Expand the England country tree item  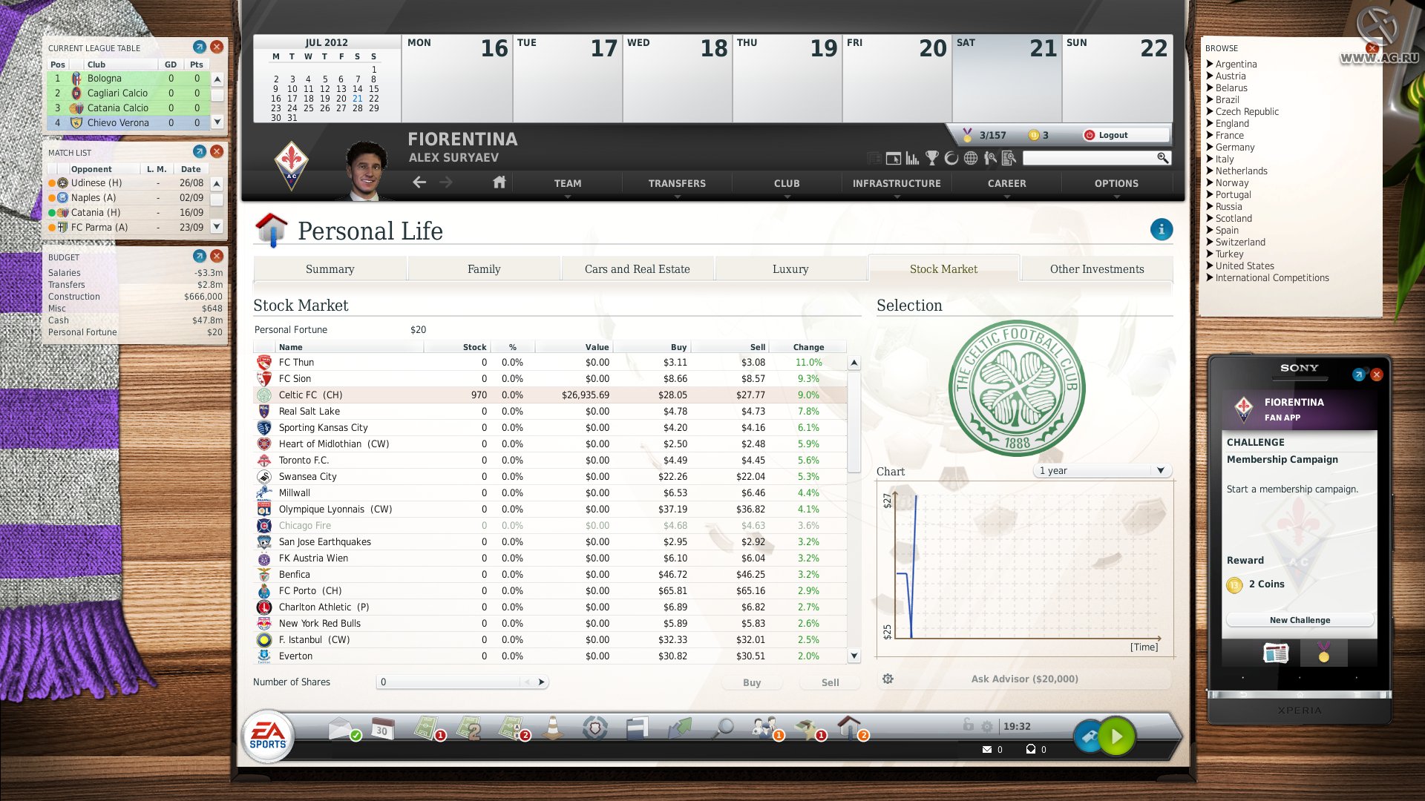click(x=1231, y=124)
